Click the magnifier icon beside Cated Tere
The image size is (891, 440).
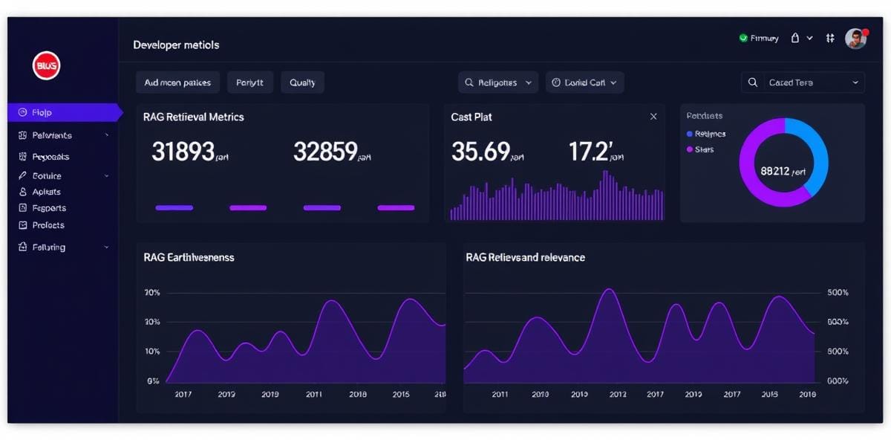tap(753, 82)
